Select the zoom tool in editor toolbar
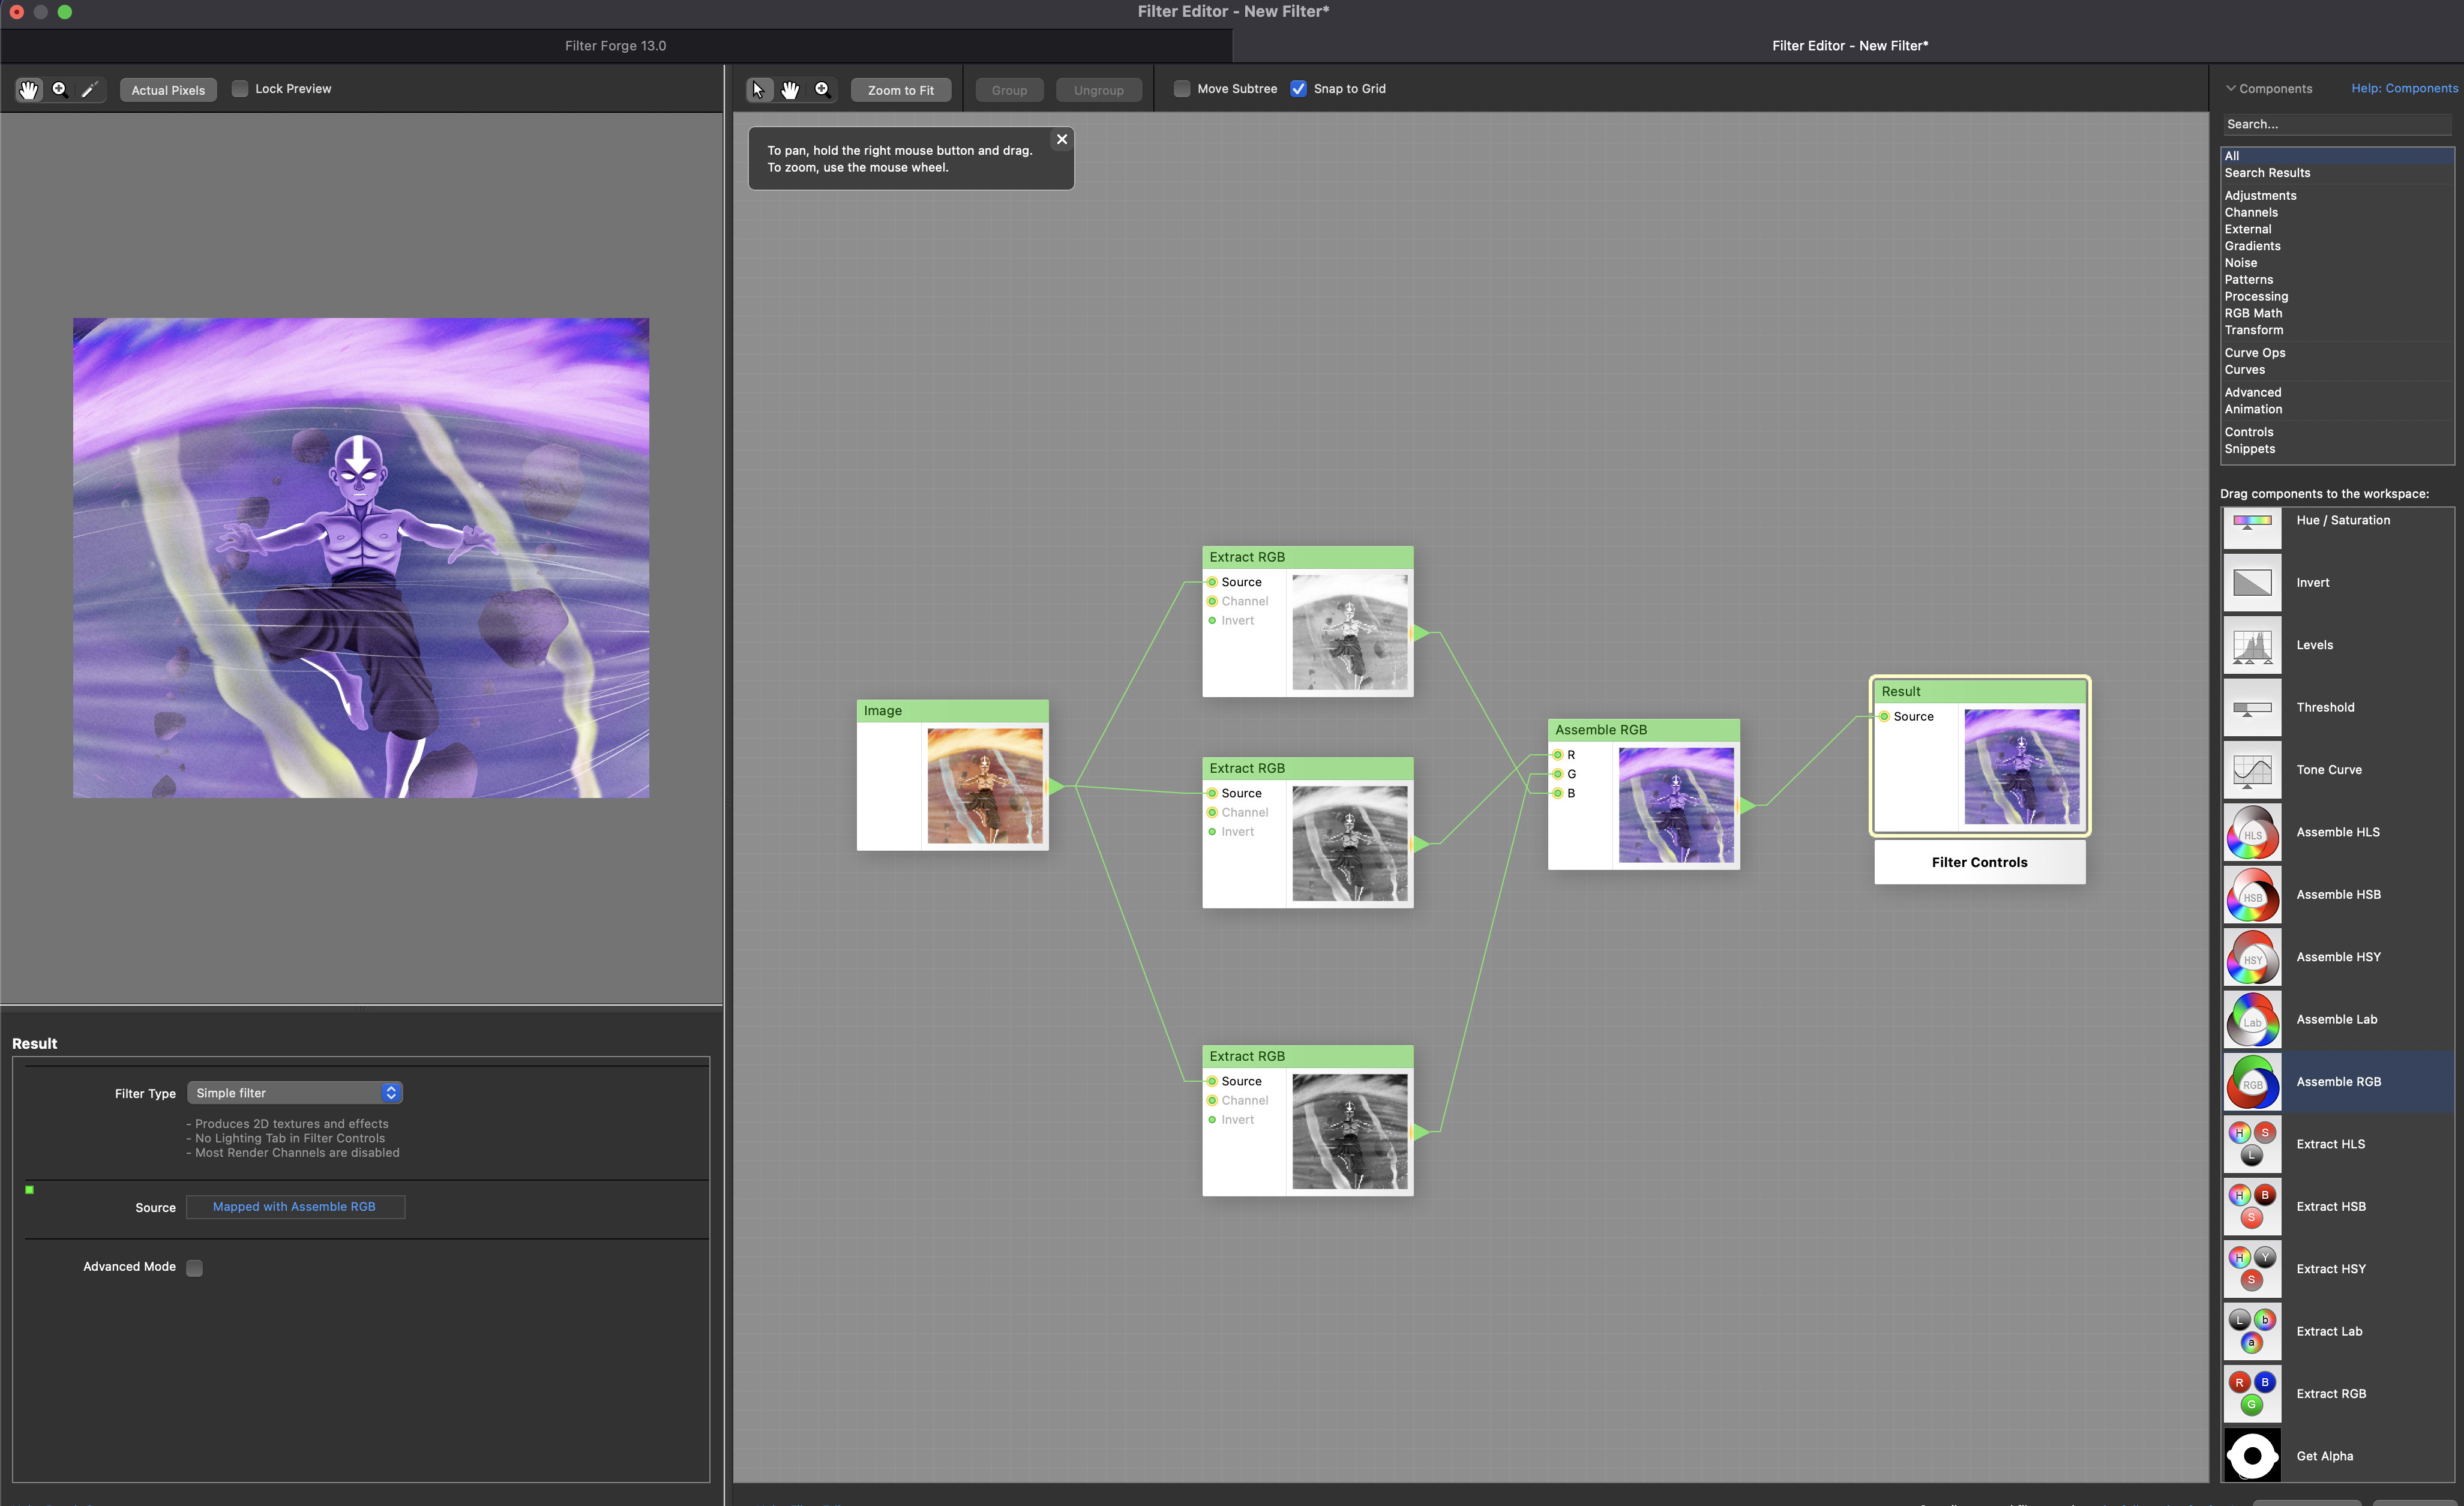The width and height of the screenshot is (2464, 1506). pos(822,90)
